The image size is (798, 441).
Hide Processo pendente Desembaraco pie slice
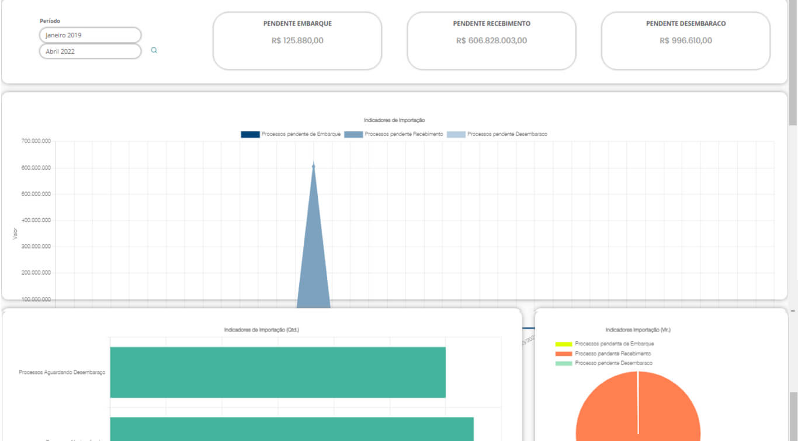point(613,363)
